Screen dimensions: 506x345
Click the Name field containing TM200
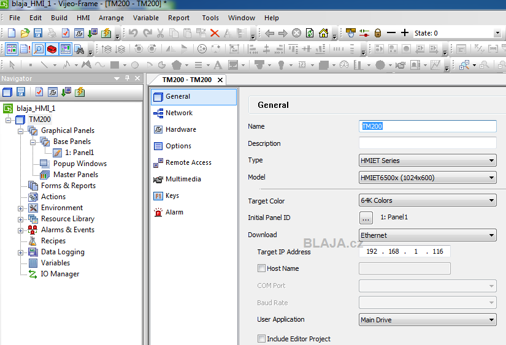coord(427,126)
